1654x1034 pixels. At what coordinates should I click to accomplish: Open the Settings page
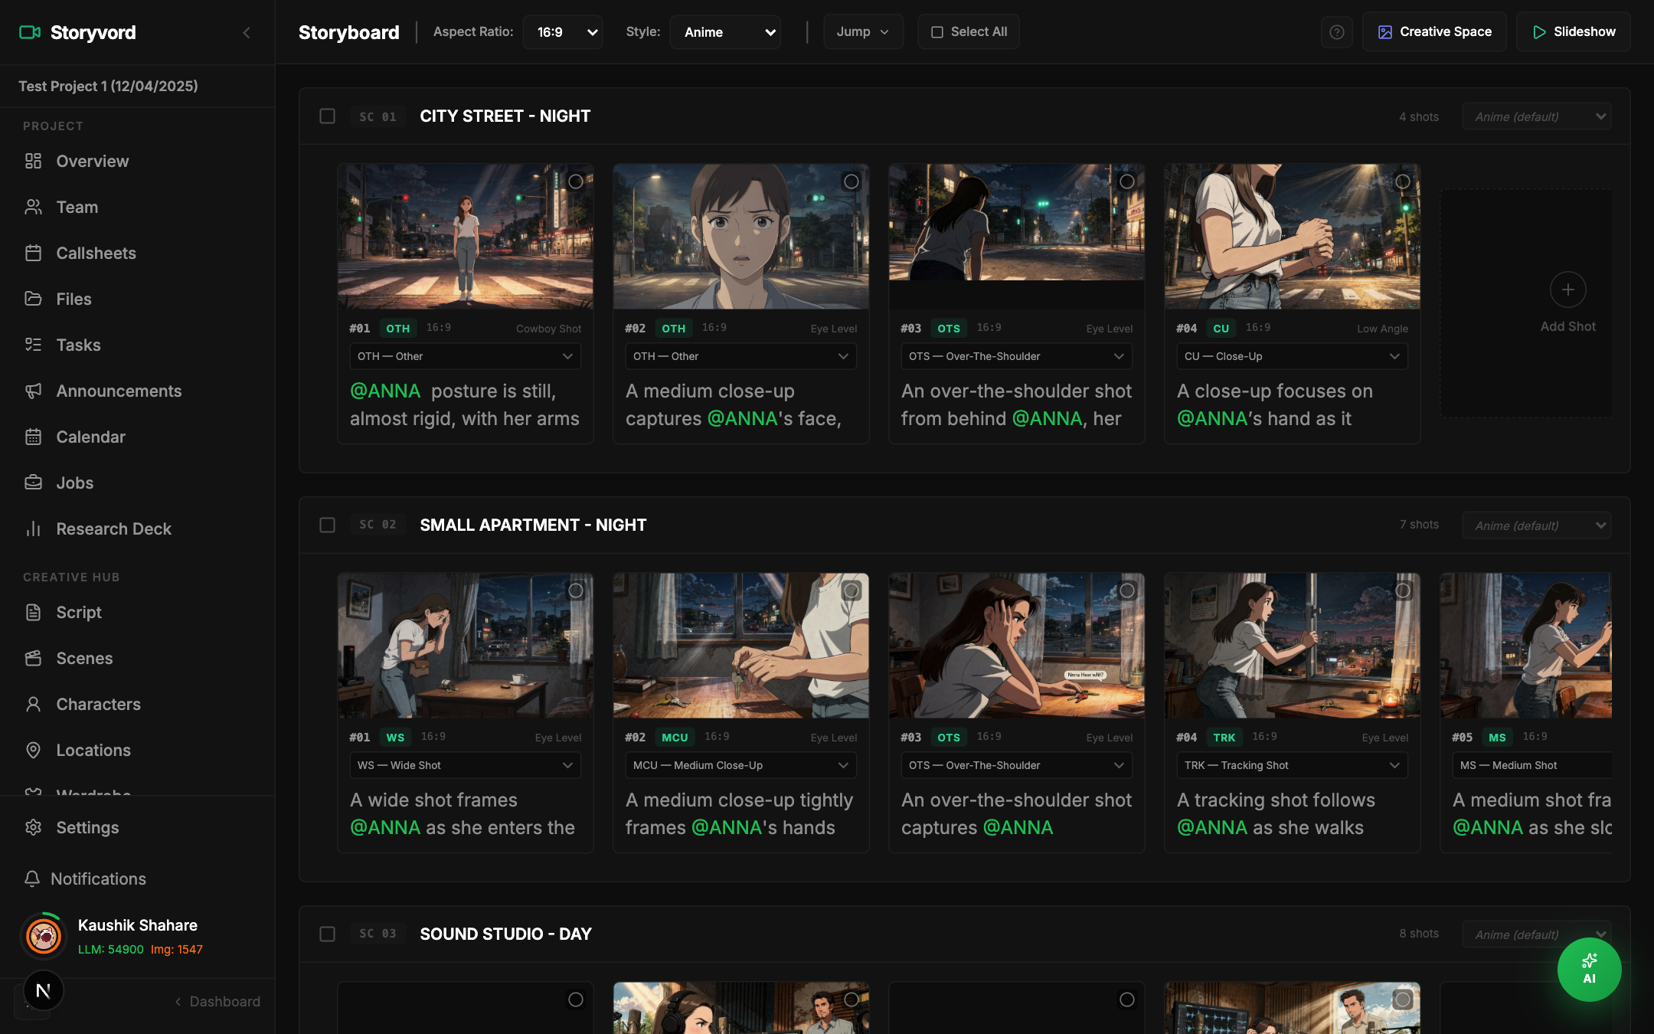click(x=87, y=827)
